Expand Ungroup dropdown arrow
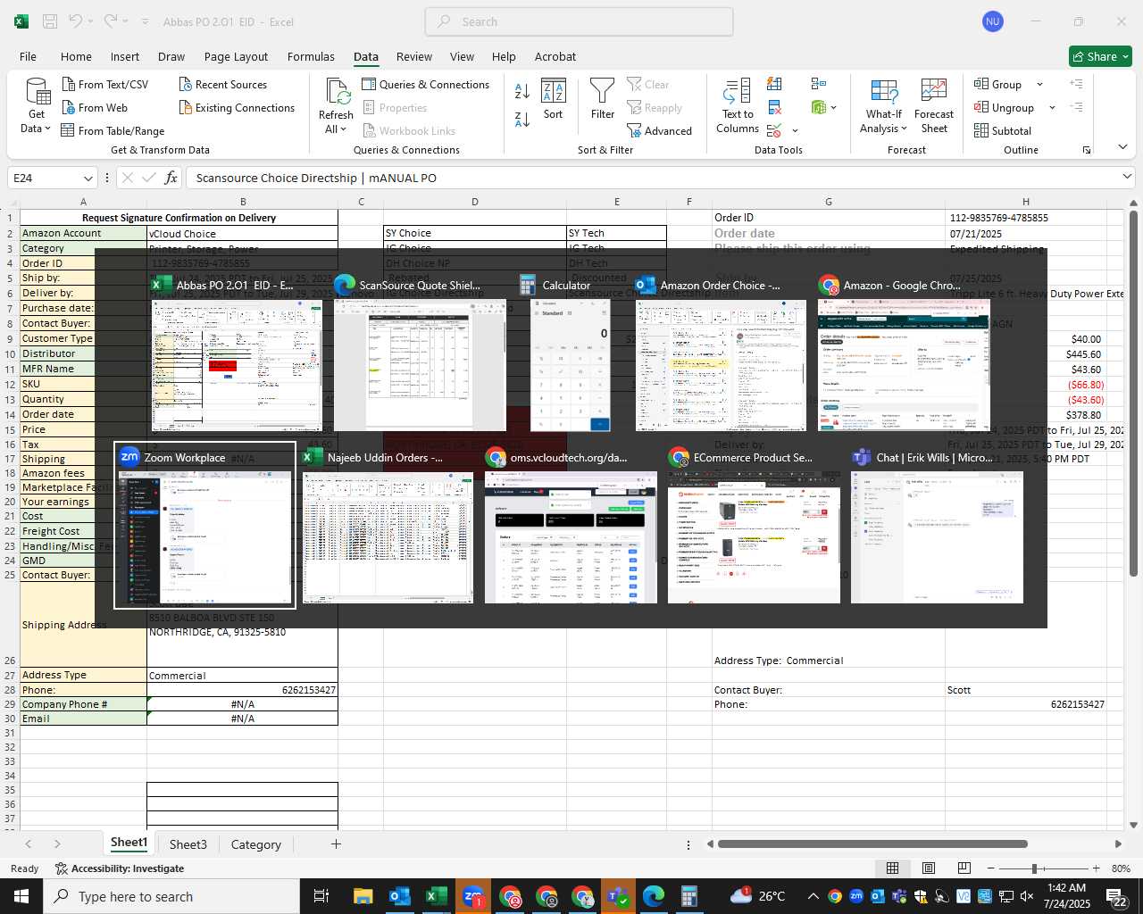1143x914 pixels. [1052, 108]
